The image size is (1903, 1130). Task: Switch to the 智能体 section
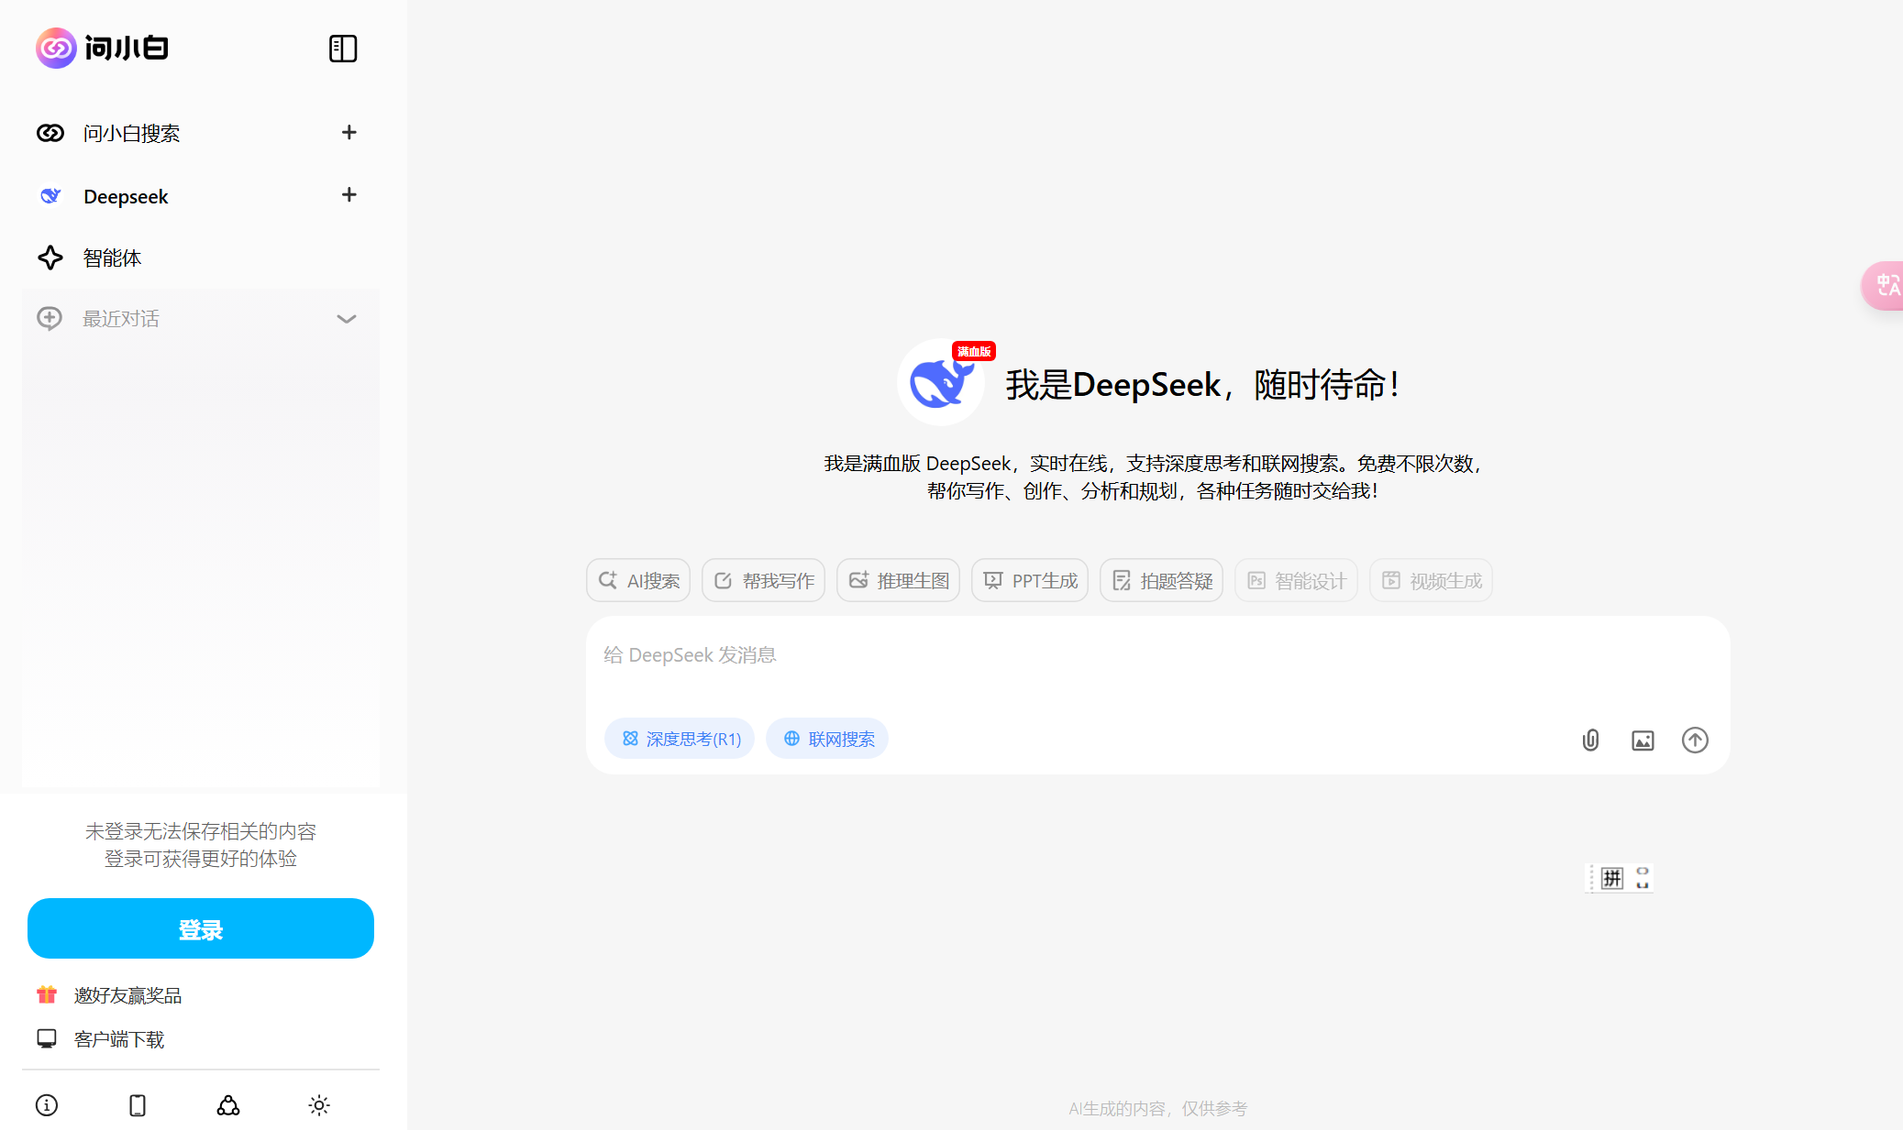click(111, 258)
